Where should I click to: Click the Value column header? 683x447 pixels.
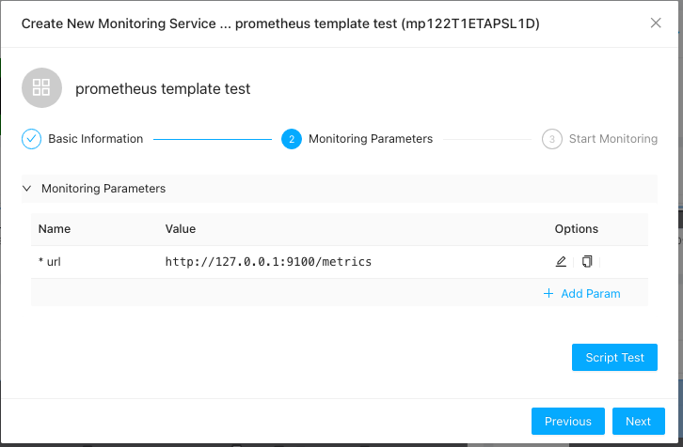pos(181,229)
